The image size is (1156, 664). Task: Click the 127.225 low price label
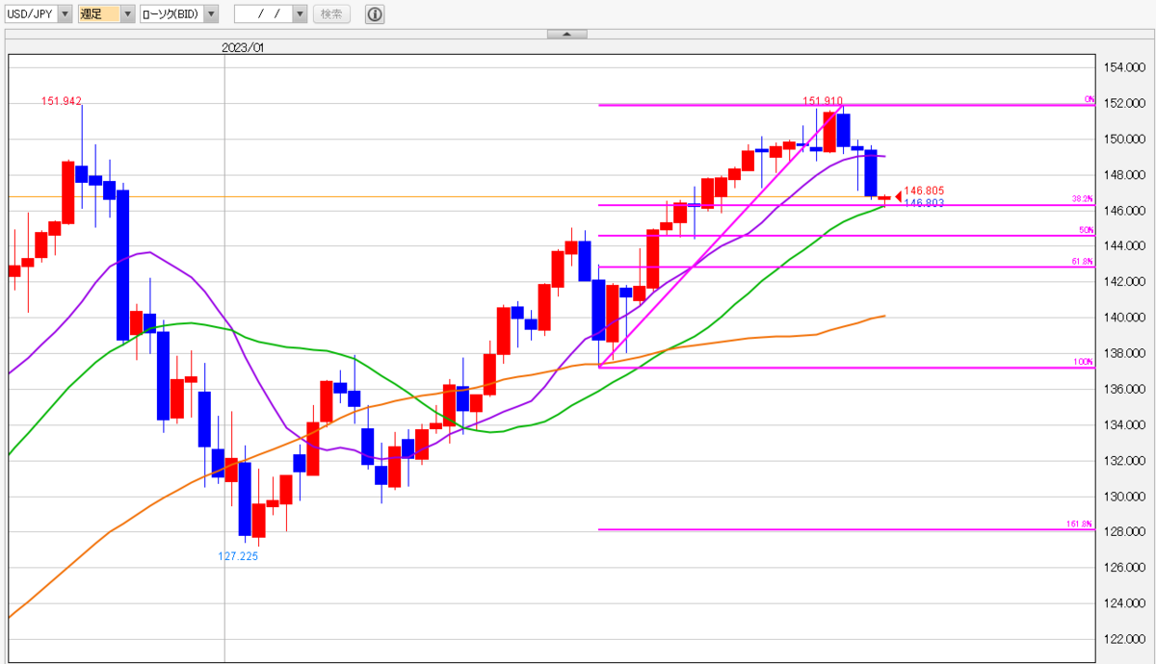tap(238, 556)
